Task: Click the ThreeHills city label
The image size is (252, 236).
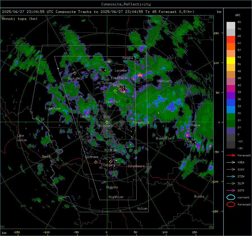Action: coord(141,123)
